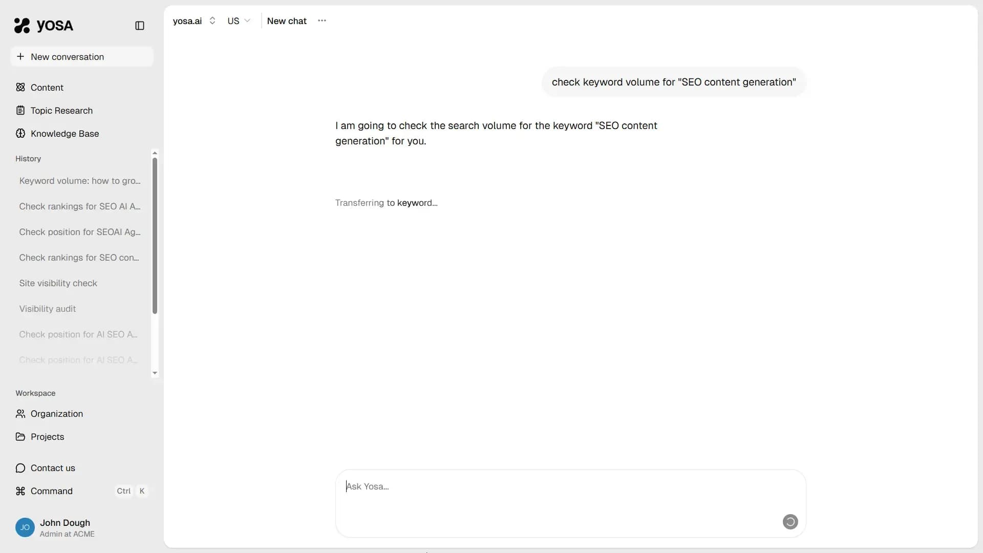The height and width of the screenshot is (553, 983).
Task: Click the Knowledge Base brain icon
Action: click(20, 133)
